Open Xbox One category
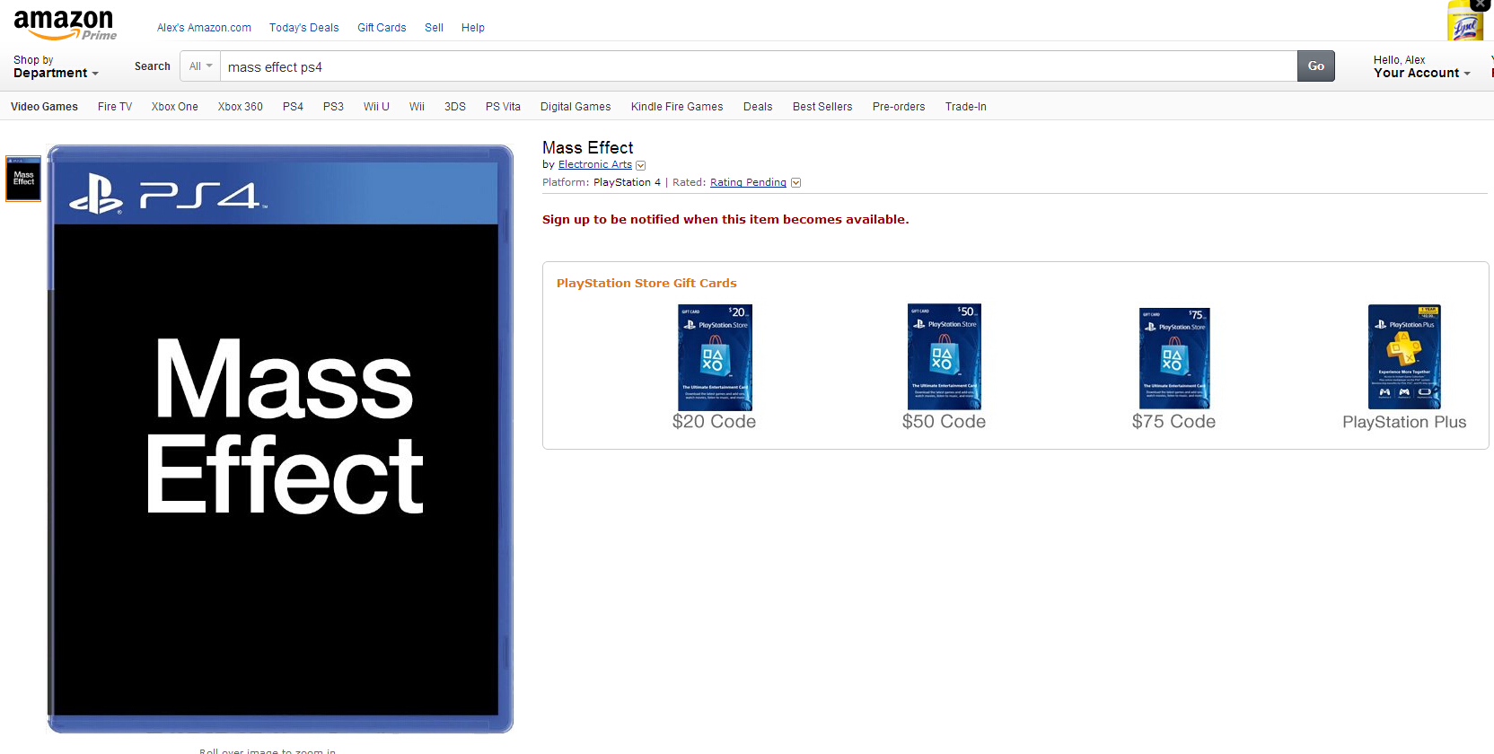1494x754 pixels. pyautogui.click(x=175, y=107)
